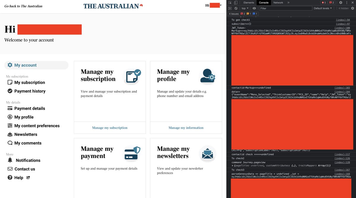Open source link (index):168
Viewport: 356px width, 198px height.
343,174
